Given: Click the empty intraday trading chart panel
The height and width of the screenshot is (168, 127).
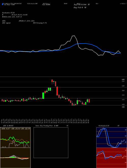Looking at the screenshot, I should click(51, 143).
